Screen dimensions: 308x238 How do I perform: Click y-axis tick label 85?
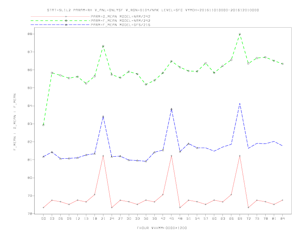click(x=30, y=88)
